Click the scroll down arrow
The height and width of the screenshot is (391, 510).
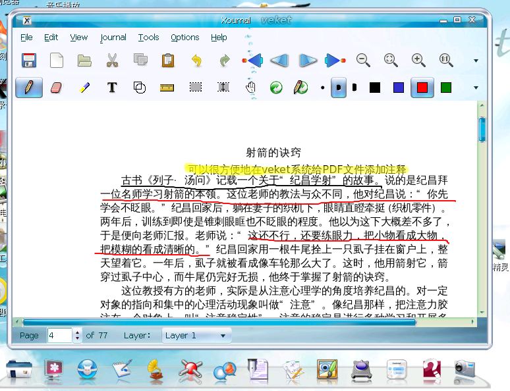coord(482,313)
